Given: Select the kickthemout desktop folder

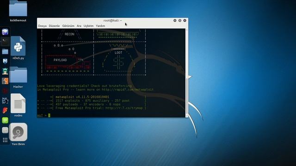Looking at the screenshot, I should tap(18, 11).
